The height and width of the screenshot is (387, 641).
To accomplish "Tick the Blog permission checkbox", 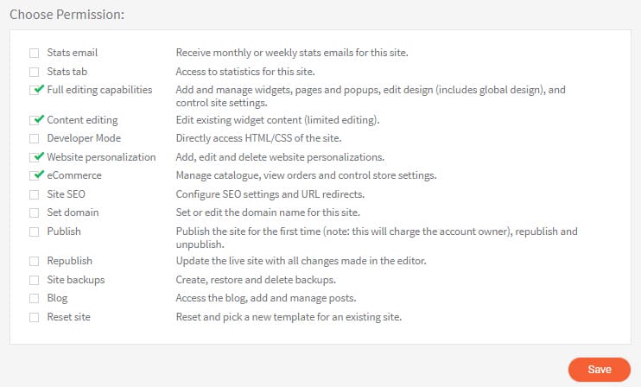I will (35, 298).
